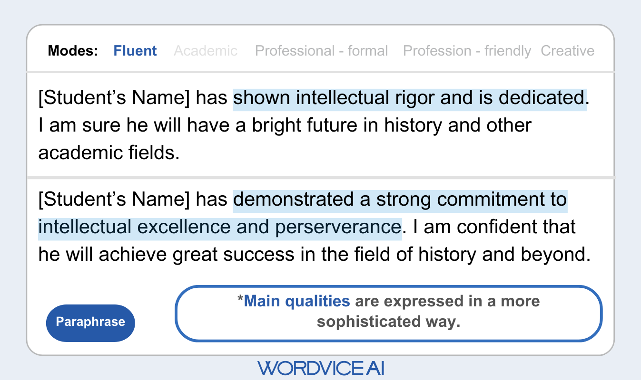Screen dimensions: 641x380
Task: Click the 'Main qualities' blue text
Action: (x=296, y=301)
